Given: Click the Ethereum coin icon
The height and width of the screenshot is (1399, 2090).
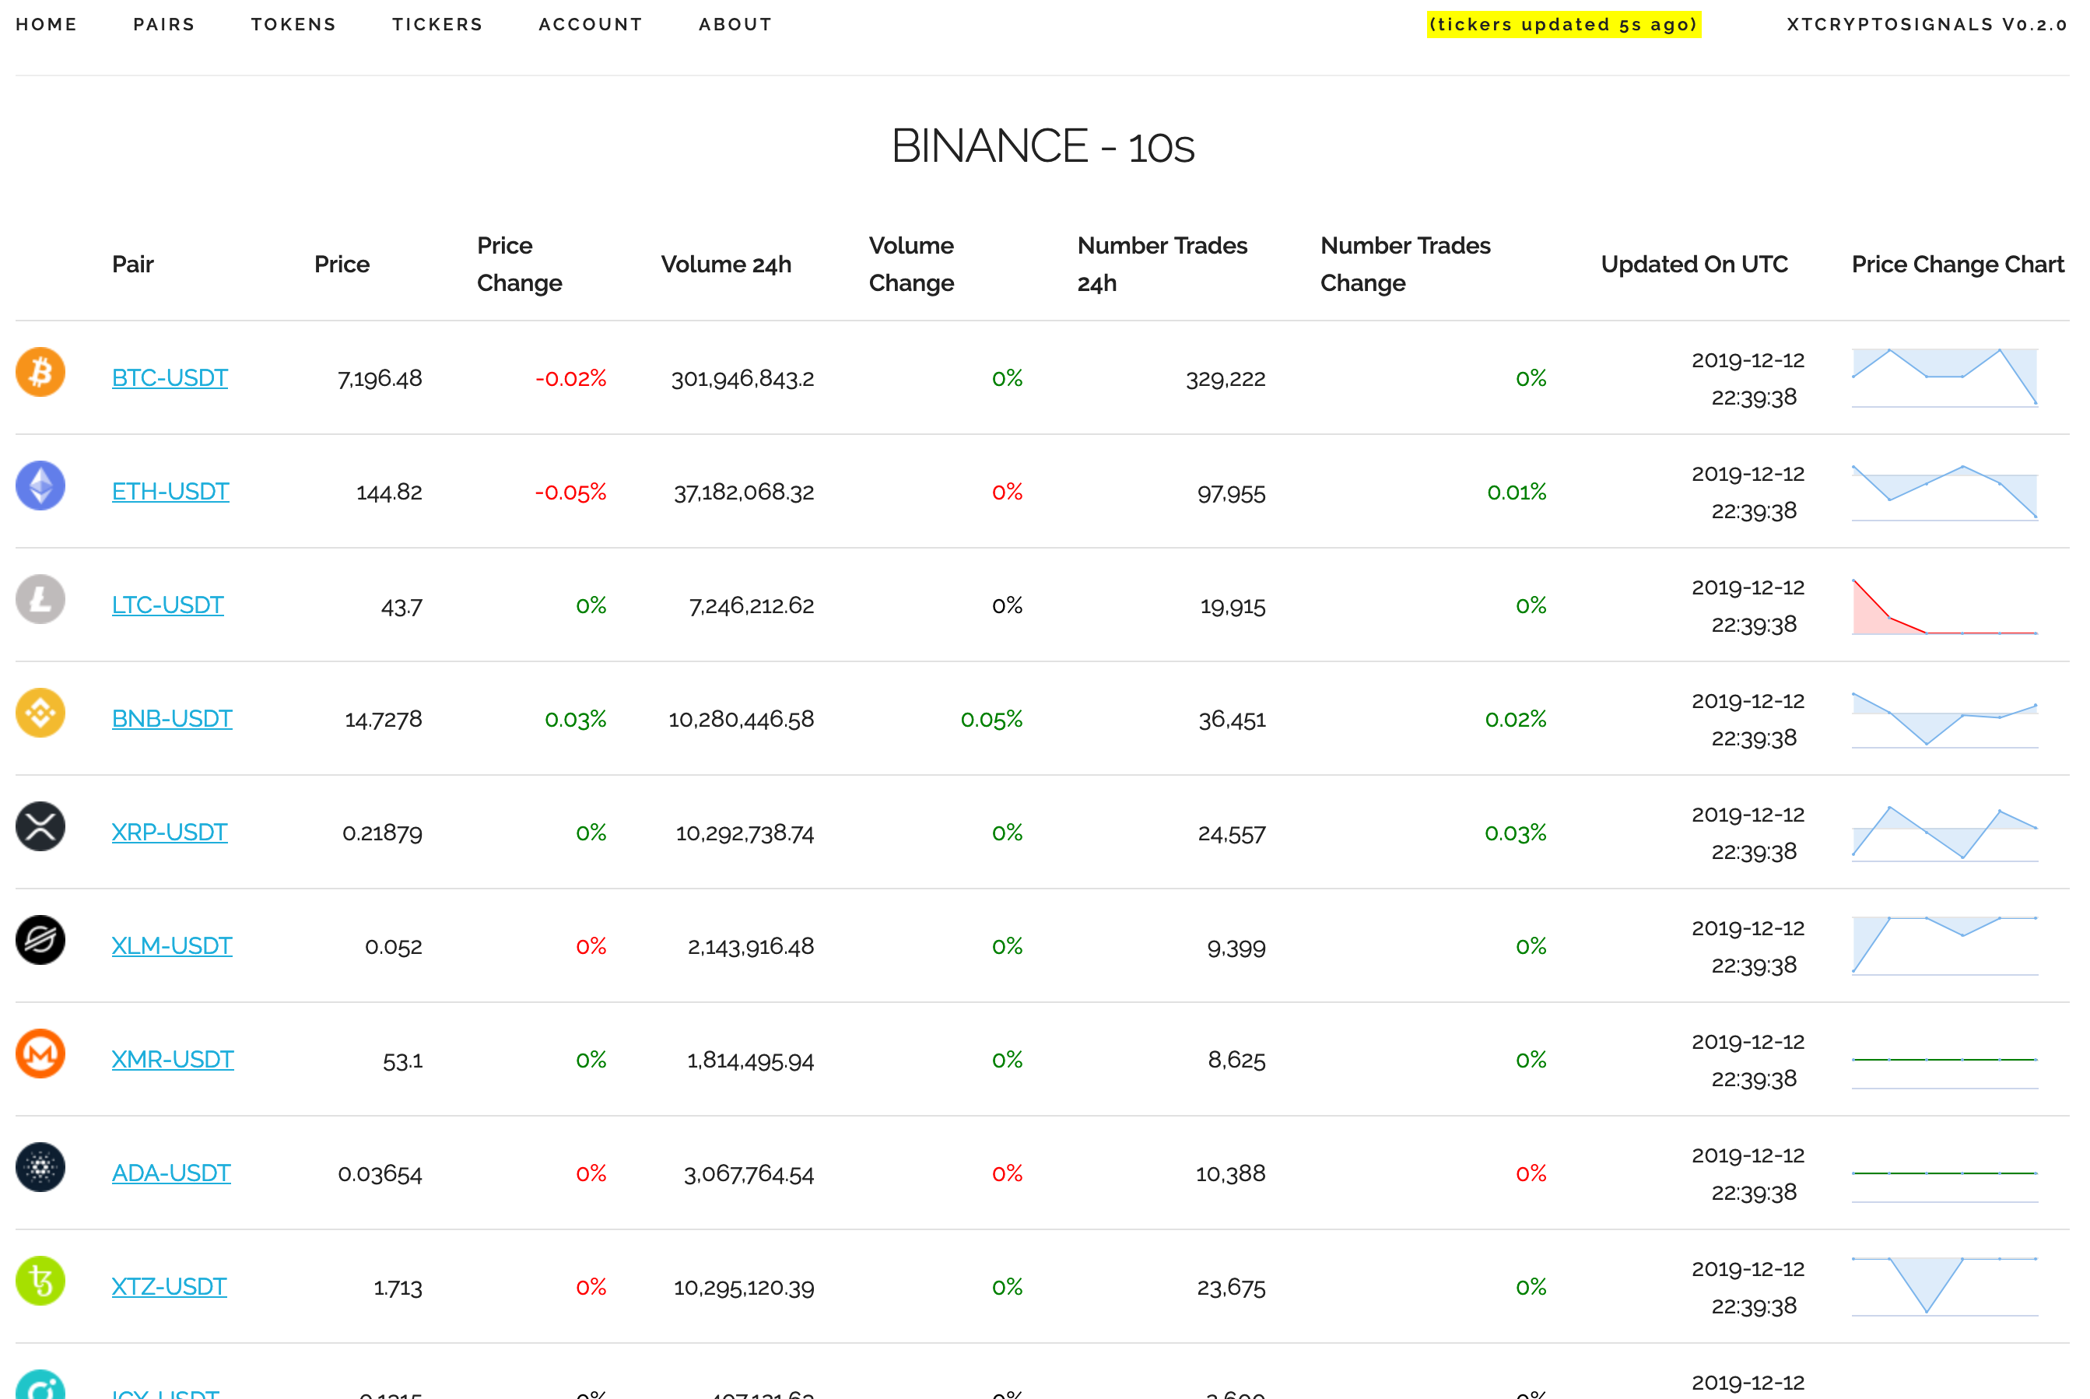Looking at the screenshot, I should (40, 486).
